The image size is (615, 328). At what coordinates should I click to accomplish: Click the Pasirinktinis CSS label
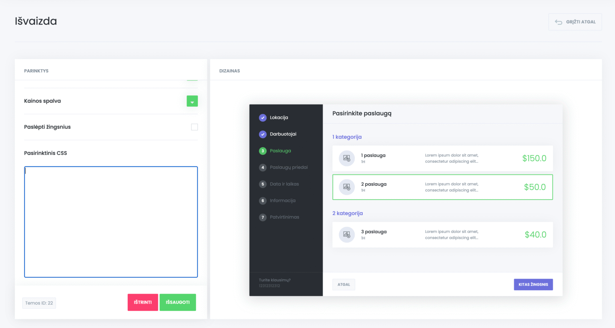(46, 153)
